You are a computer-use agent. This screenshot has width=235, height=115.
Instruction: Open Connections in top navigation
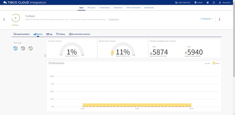[105, 8]
